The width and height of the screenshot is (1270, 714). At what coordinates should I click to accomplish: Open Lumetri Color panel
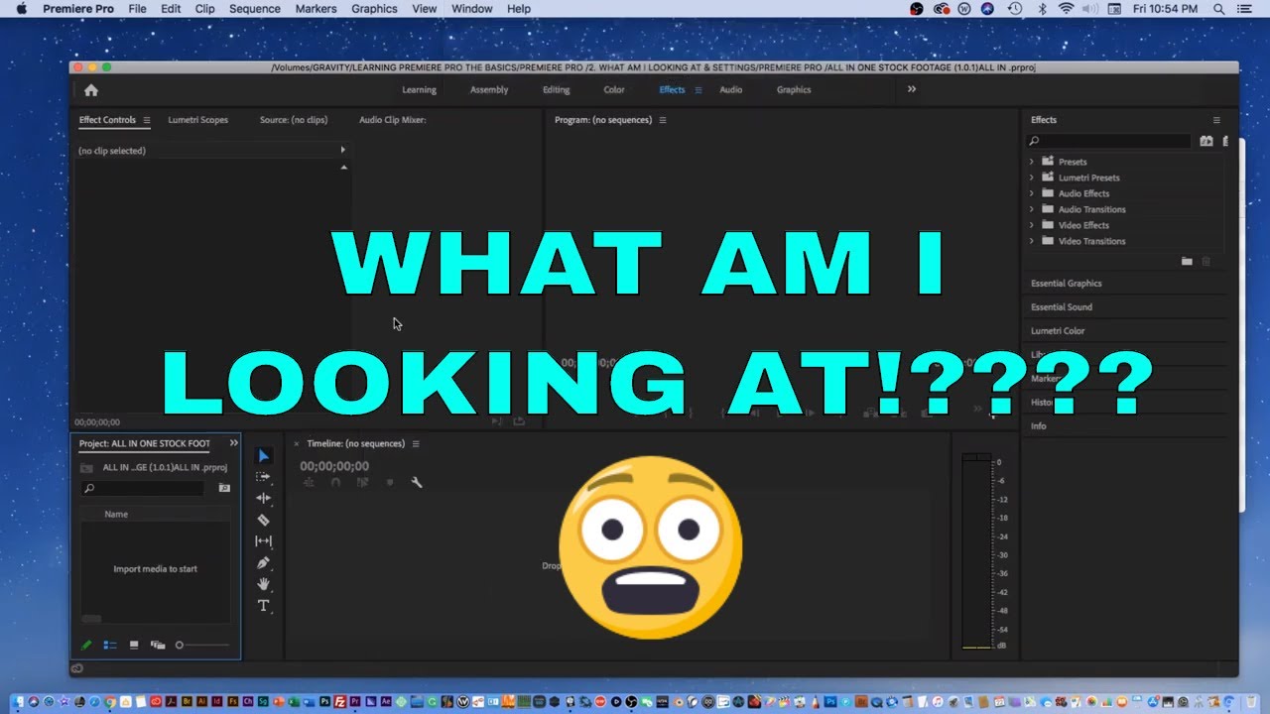1058,331
